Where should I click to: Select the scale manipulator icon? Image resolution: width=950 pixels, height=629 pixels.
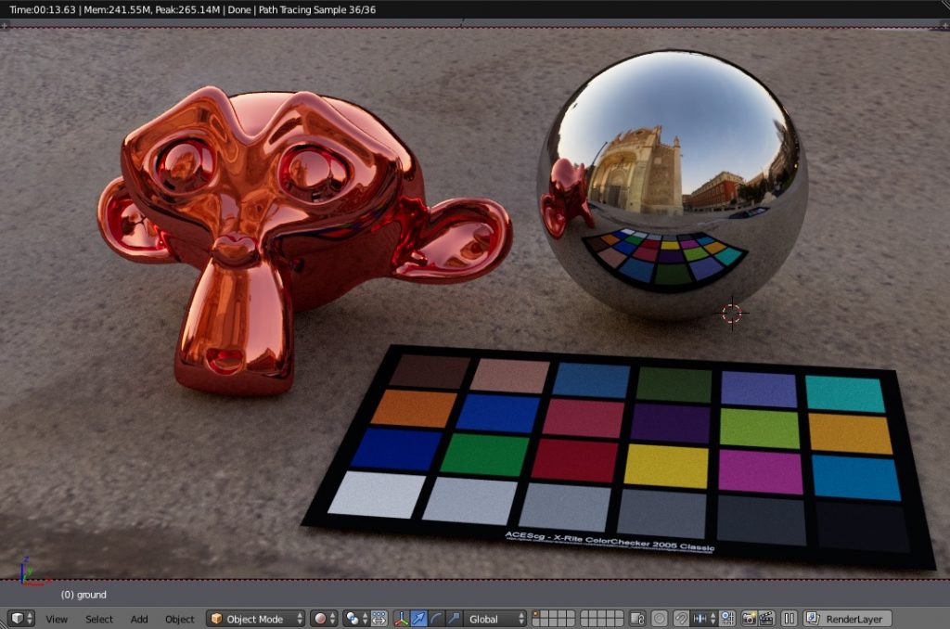pos(454,619)
